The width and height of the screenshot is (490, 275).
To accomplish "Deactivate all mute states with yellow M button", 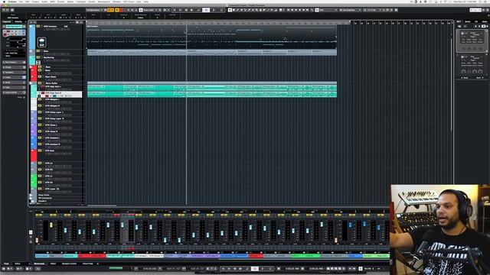I will point(117,10).
